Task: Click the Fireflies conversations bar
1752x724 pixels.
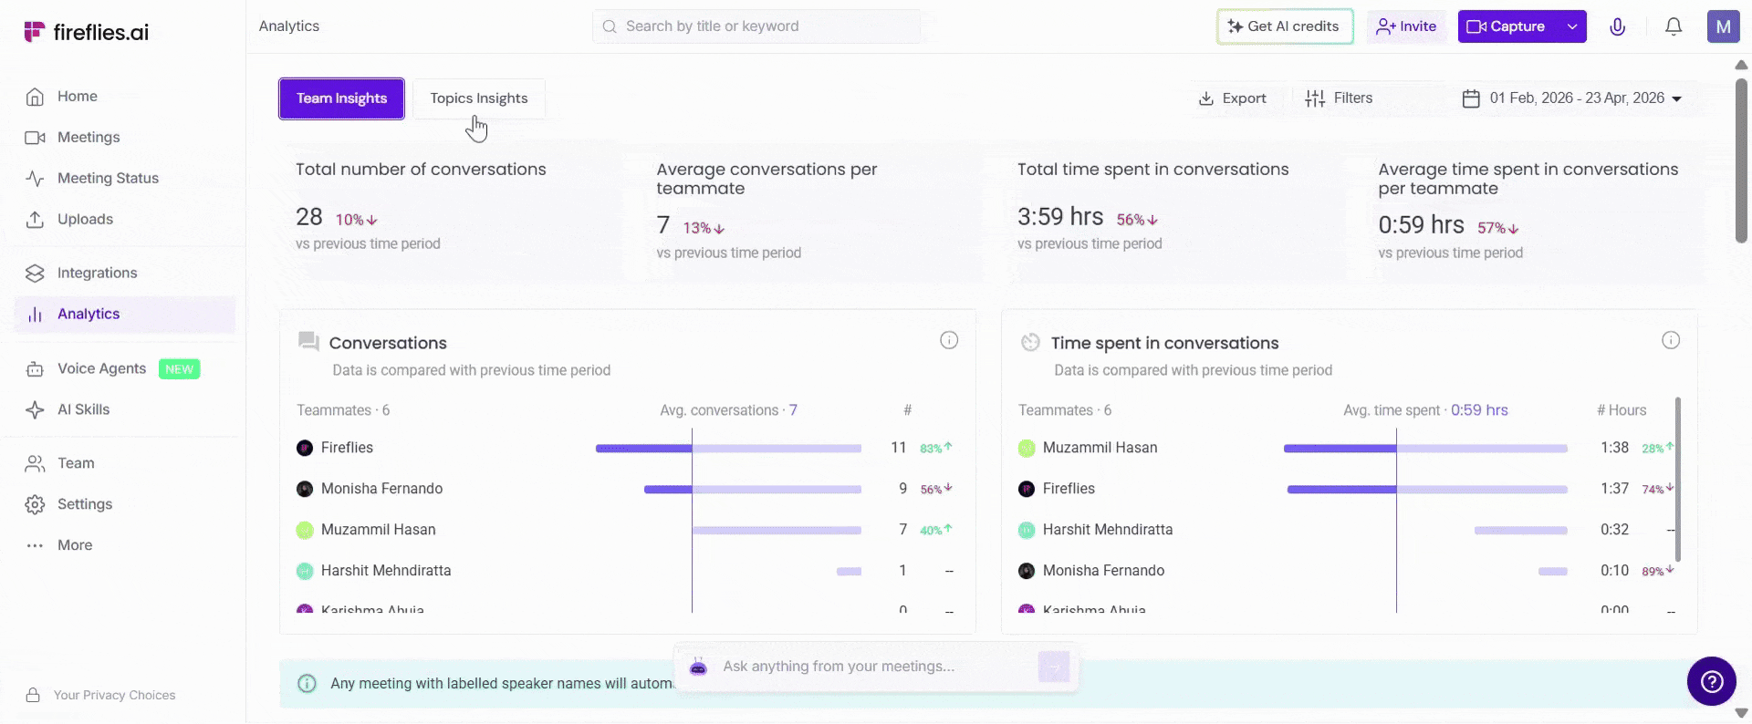Action: [x=728, y=448]
